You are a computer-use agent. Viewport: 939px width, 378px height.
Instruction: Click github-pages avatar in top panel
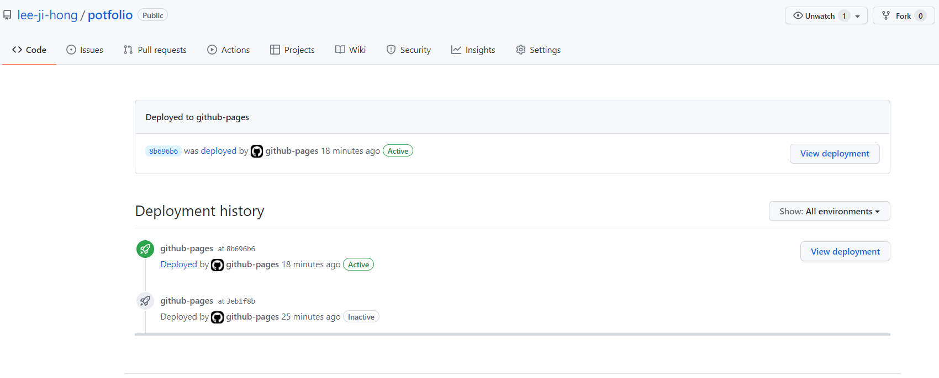click(x=257, y=151)
